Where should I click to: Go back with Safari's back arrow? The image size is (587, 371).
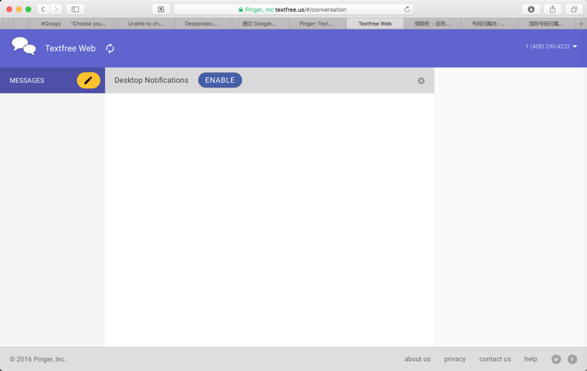(43, 10)
